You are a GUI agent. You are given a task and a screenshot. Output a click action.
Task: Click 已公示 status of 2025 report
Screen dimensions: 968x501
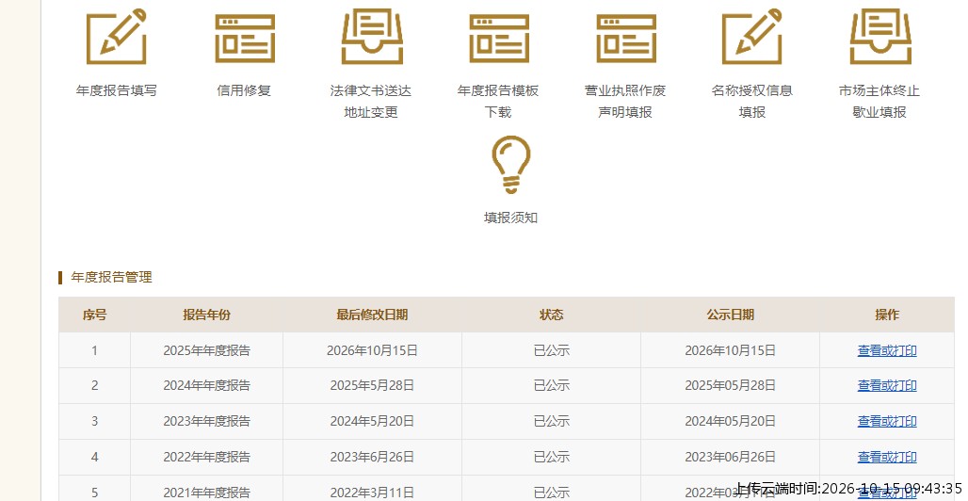[551, 351]
